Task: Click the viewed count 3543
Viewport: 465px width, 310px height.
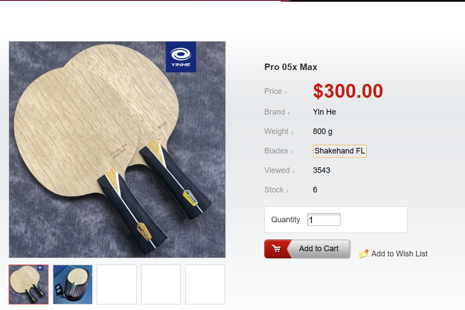Action: [321, 170]
